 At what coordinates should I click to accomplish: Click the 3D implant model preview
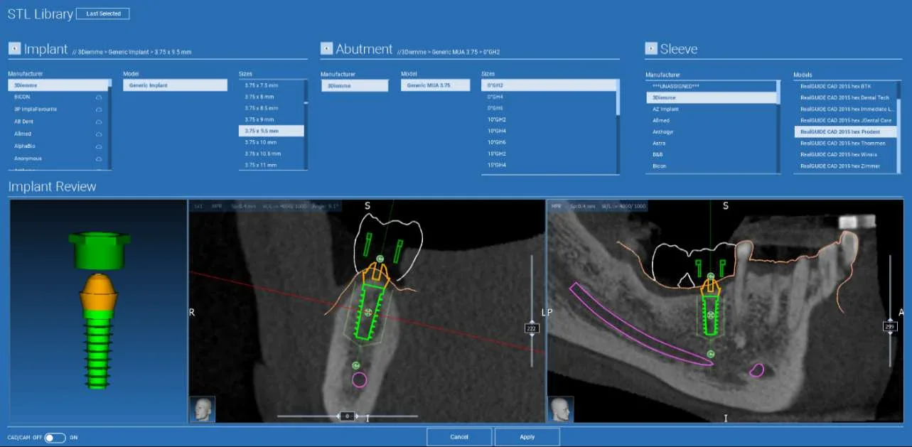click(99, 311)
